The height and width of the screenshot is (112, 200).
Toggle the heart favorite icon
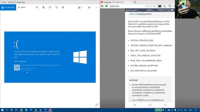[50, 7]
